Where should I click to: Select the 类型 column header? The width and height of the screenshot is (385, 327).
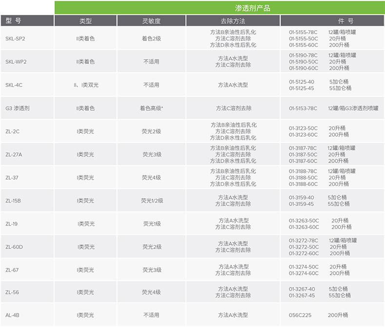point(85,21)
